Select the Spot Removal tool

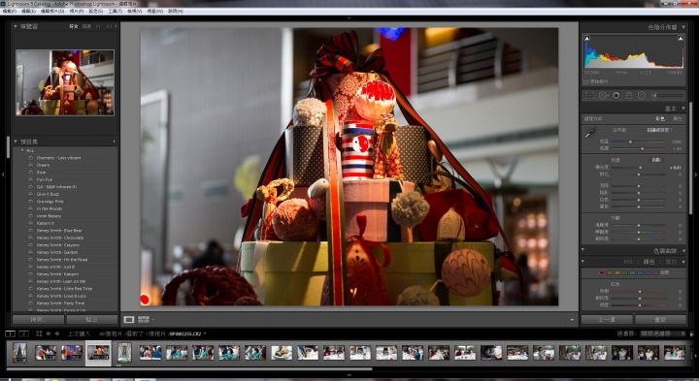(x=603, y=95)
